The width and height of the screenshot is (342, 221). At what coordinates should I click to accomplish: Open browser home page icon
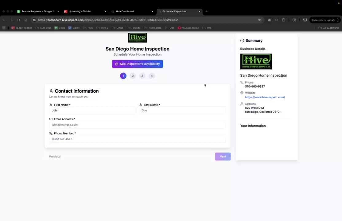click(x=26, y=20)
